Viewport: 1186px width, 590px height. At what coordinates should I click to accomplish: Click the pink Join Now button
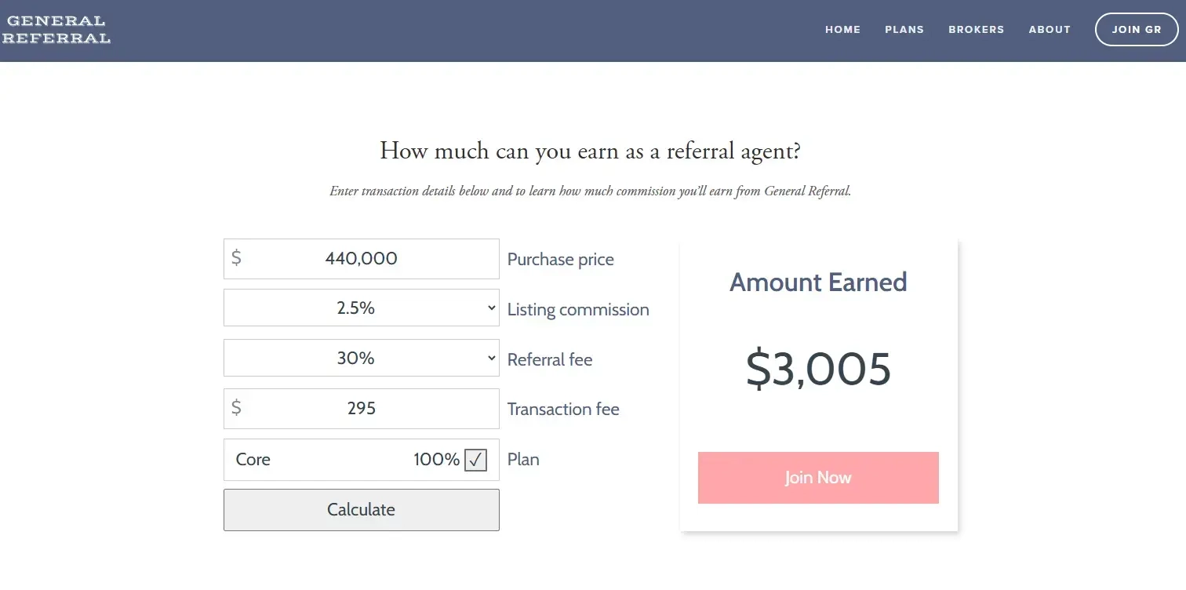coord(818,478)
